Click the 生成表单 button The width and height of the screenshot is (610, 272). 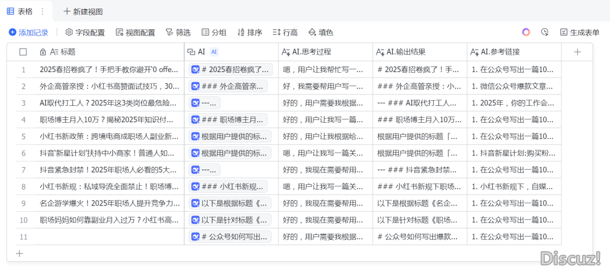[x=579, y=33]
